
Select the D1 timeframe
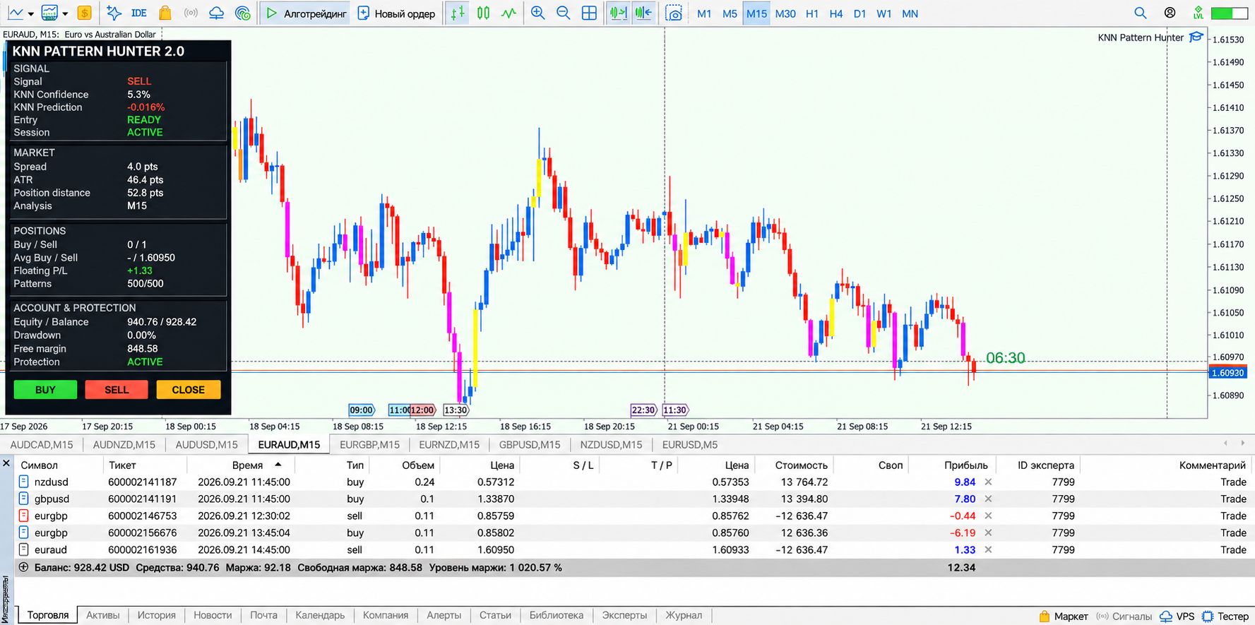(x=860, y=13)
